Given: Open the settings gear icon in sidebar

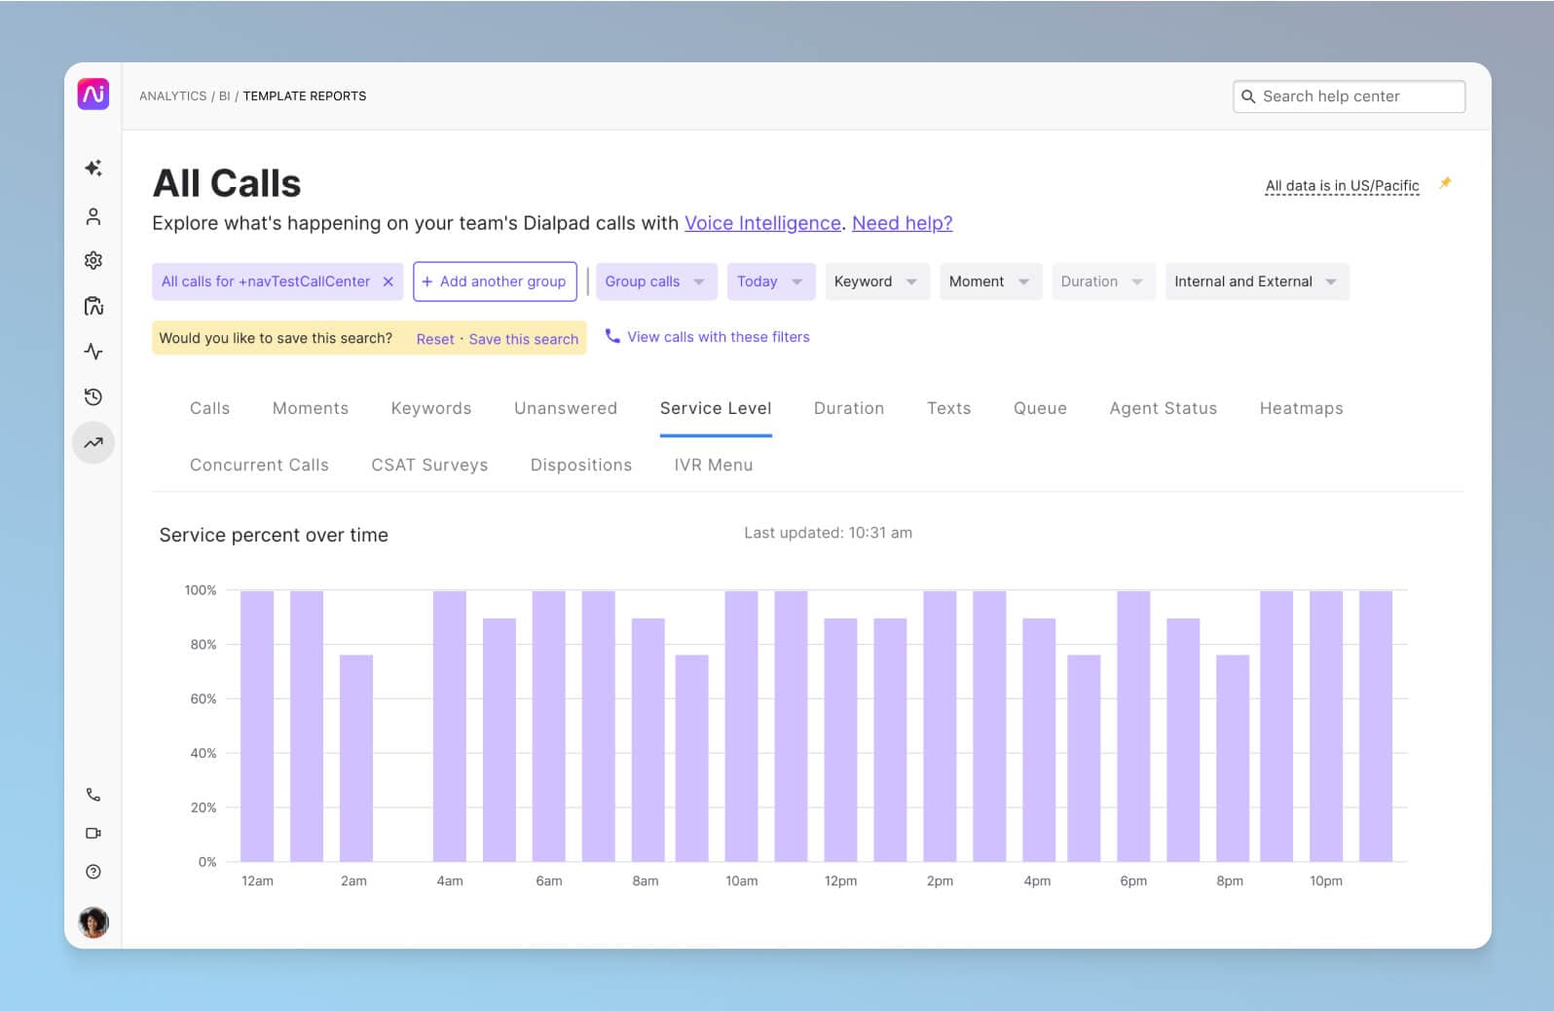Looking at the screenshot, I should (x=93, y=260).
